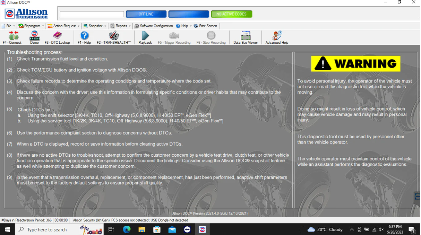Open Advanced Help
This screenshot has height=235, width=421.
pos(277,36)
